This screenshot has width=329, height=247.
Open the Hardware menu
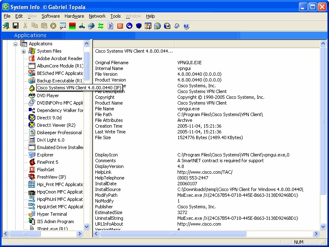[74, 16]
